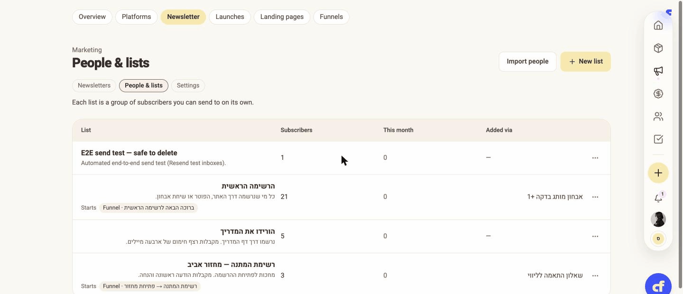Open the dollar sales icon in the sidebar

[658, 94]
